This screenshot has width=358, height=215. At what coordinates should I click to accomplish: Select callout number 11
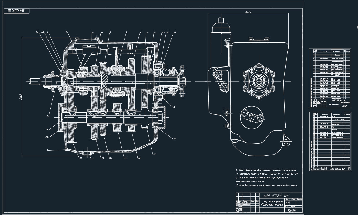(155, 32)
